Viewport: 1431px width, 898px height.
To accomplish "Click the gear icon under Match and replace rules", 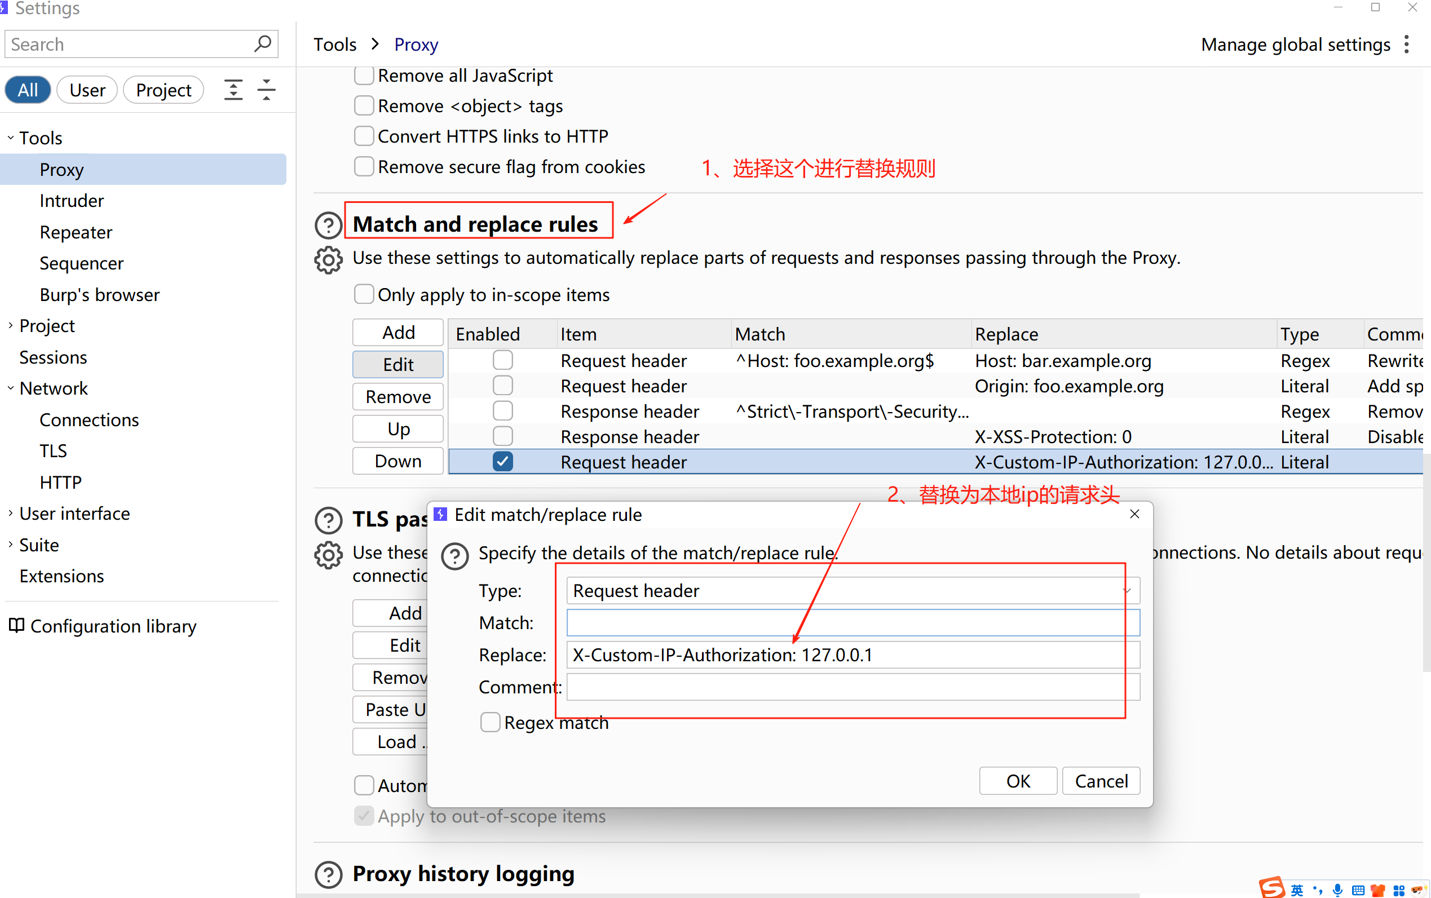I will click(x=328, y=259).
